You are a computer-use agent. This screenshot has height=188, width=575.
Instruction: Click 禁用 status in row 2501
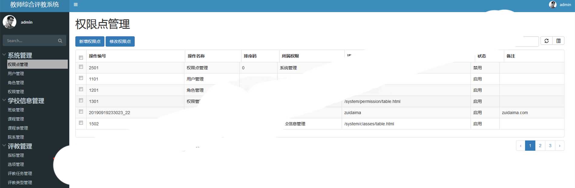(x=477, y=68)
